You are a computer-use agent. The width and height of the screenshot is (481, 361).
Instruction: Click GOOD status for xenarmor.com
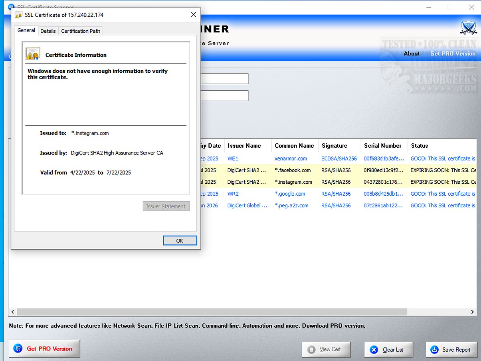click(x=443, y=159)
